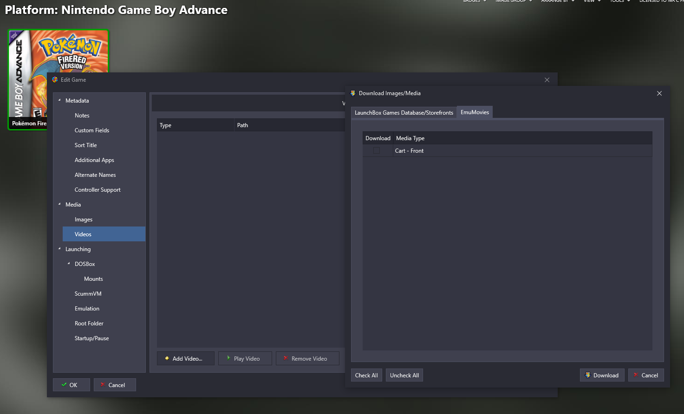Select Controller Support in the tree

[x=98, y=190]
